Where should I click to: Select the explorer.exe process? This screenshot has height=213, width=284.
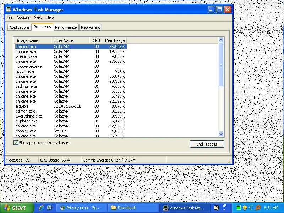(x=71, y=121)
